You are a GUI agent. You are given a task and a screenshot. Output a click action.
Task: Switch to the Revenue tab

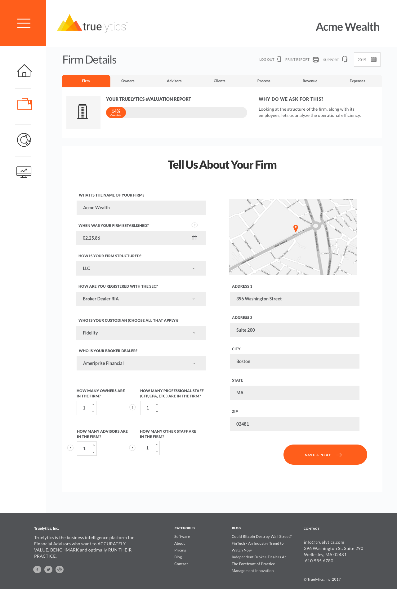(x=310, y=81)
